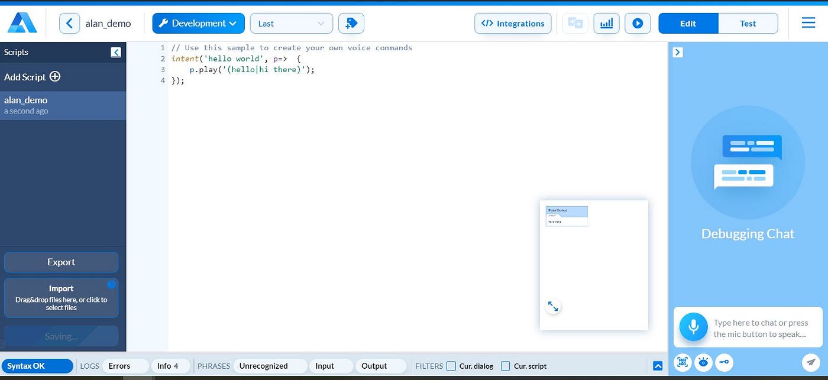Click the key icon in the debugging chat
The height and width of the screenshot is (380, 828).
pyautogui.click(x=724, y=362)
